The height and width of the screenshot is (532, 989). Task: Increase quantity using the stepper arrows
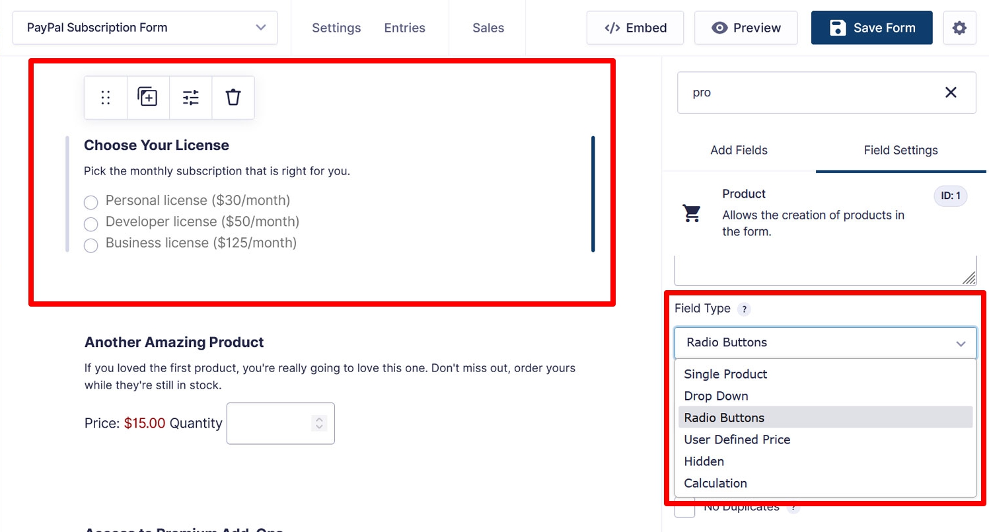pos(319,420)
